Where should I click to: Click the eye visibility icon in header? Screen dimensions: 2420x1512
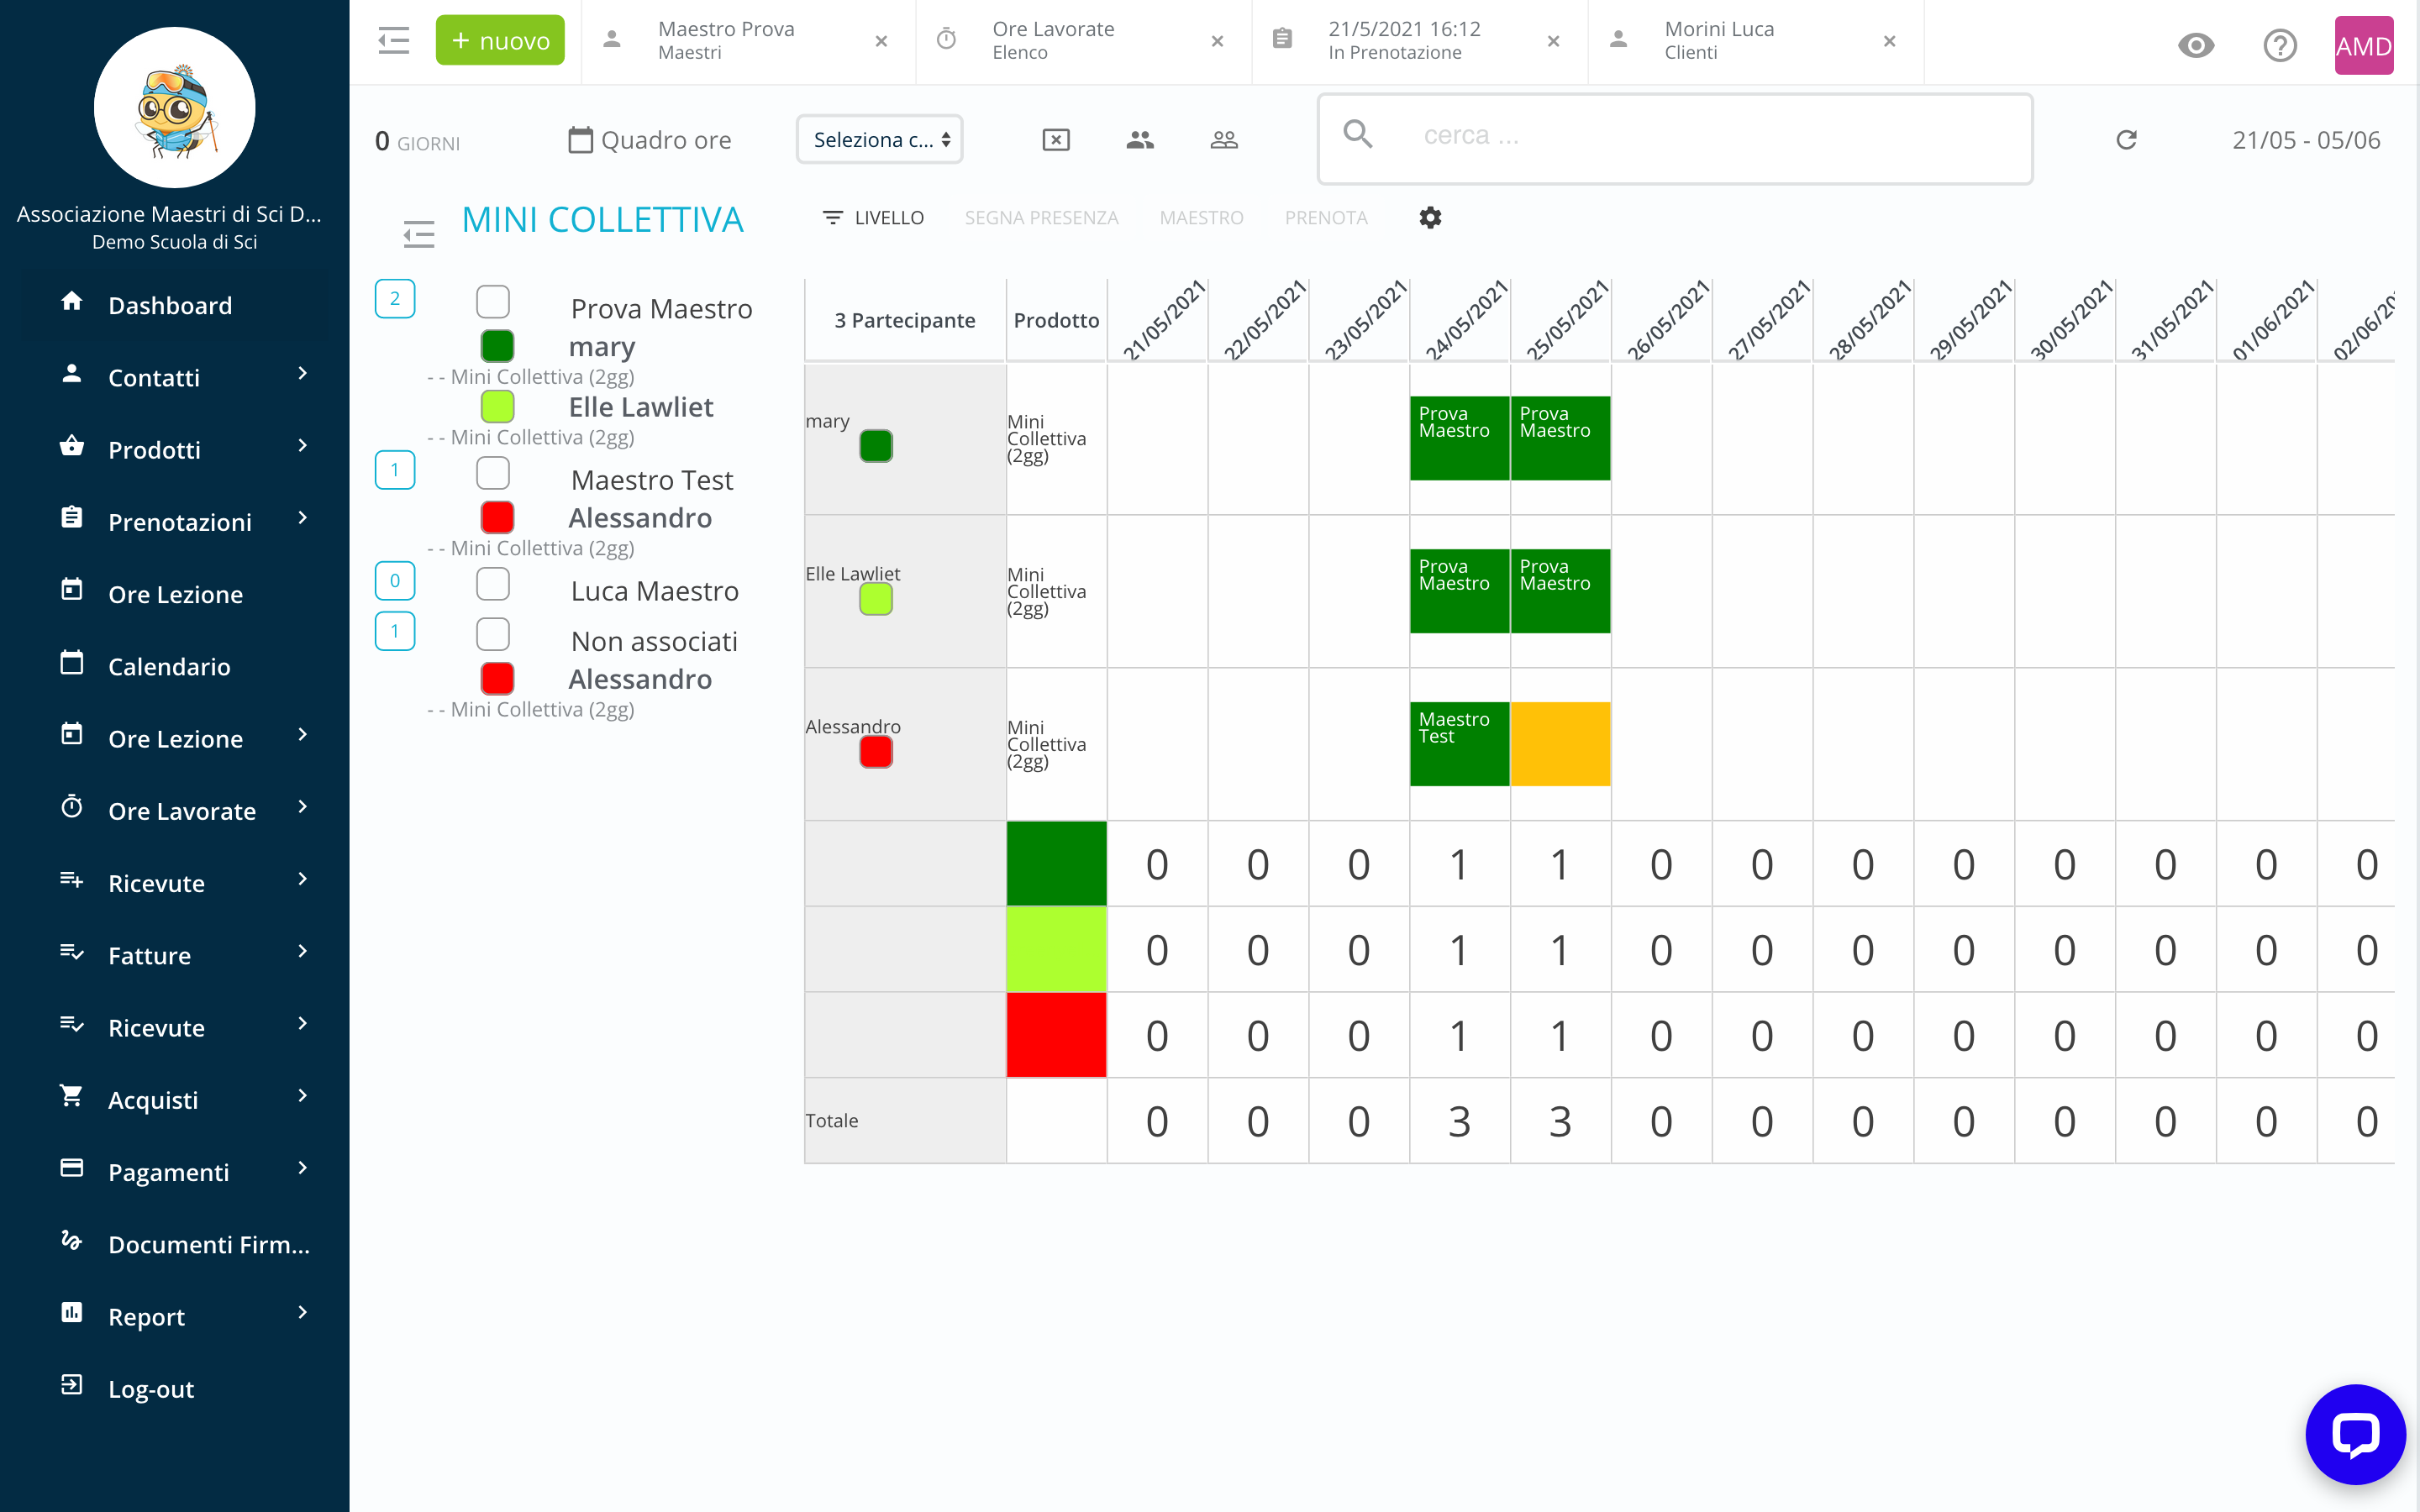(x=2196, y=45)
